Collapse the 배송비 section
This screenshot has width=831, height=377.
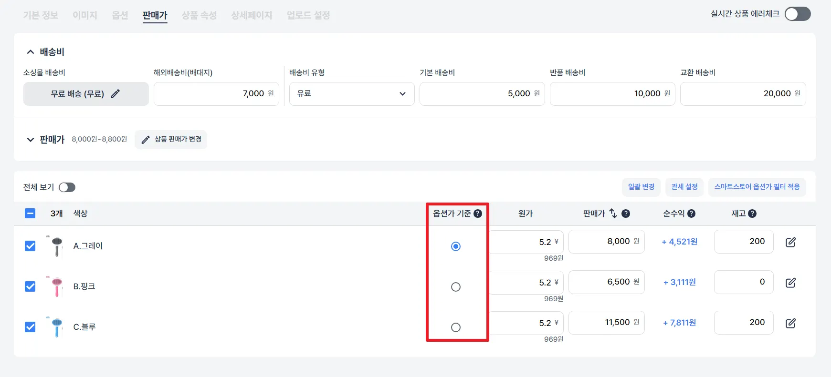click(x=31, y=52)
